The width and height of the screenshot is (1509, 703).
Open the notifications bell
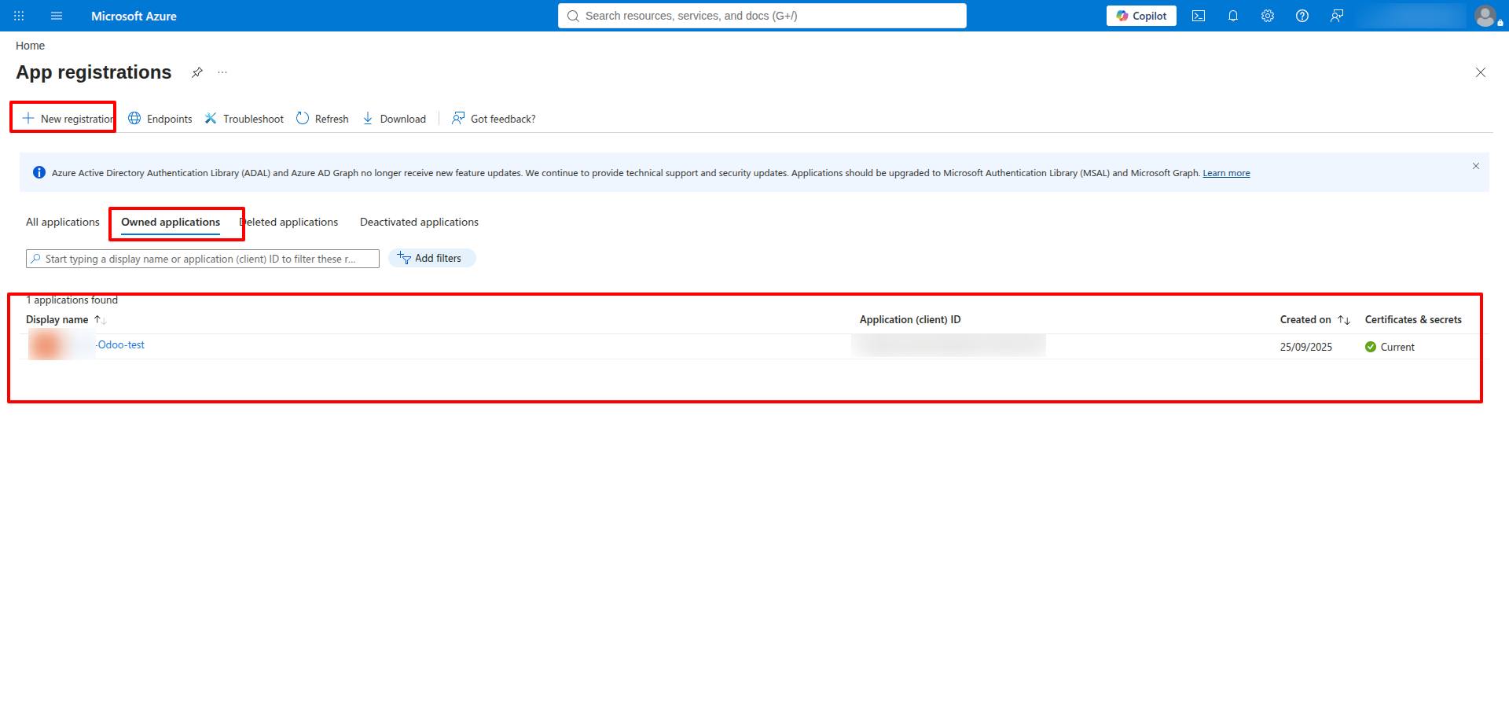click(x=1233, y=16)
